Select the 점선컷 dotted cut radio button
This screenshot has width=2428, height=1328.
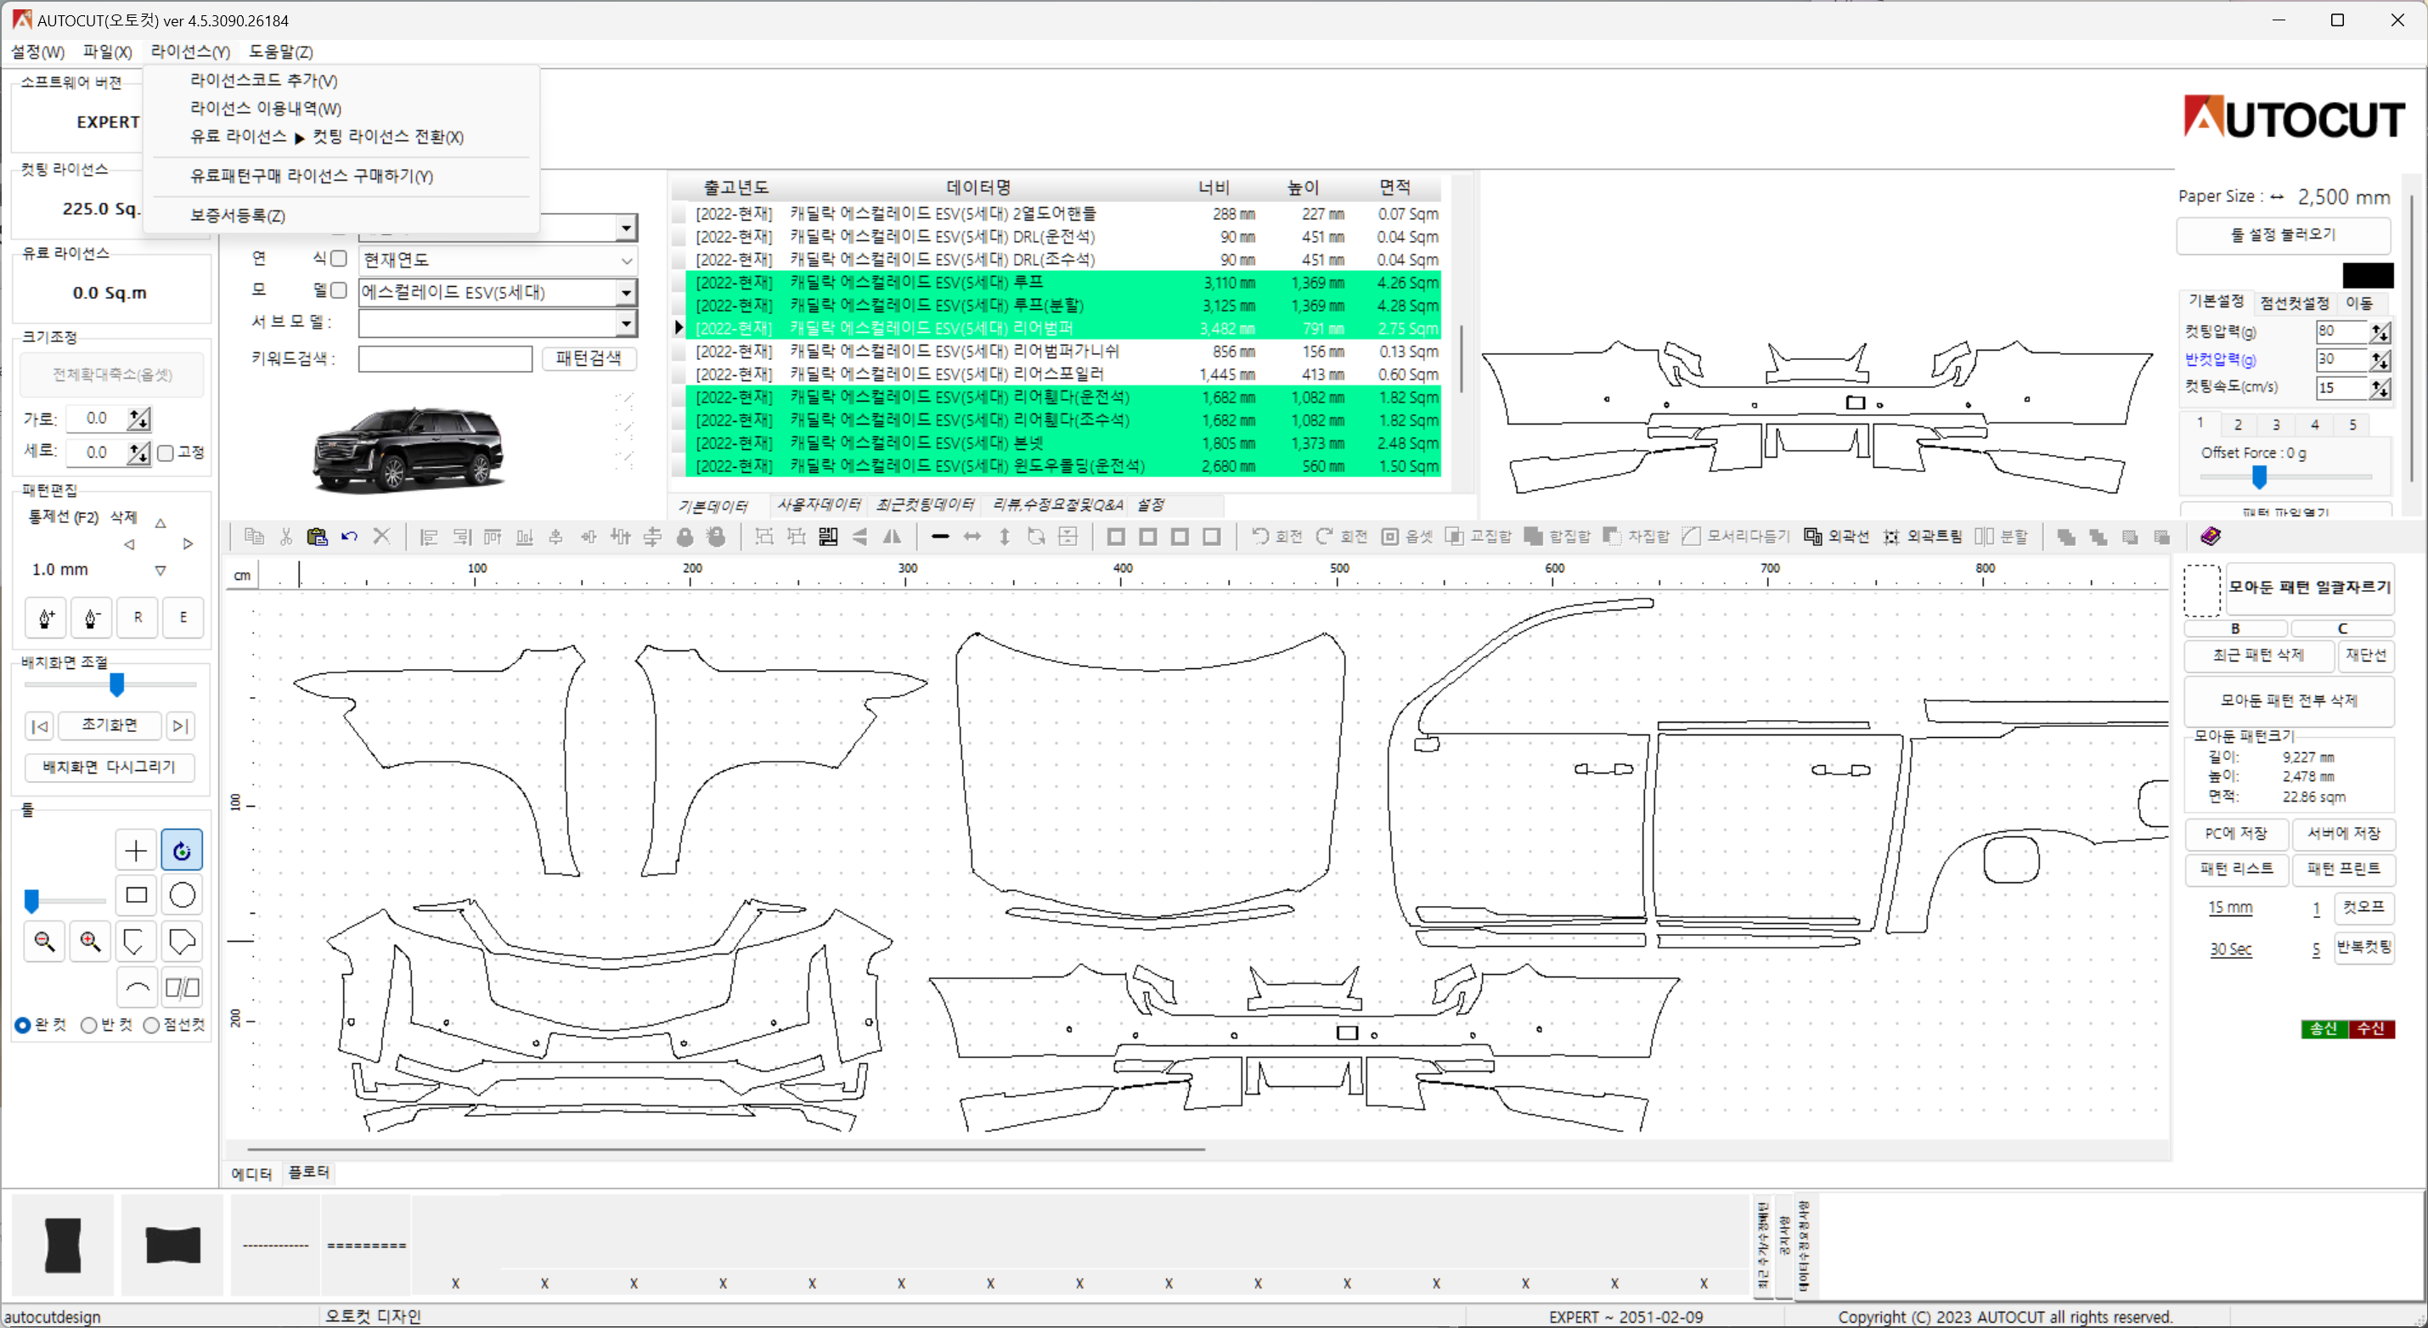[151, 1025]
